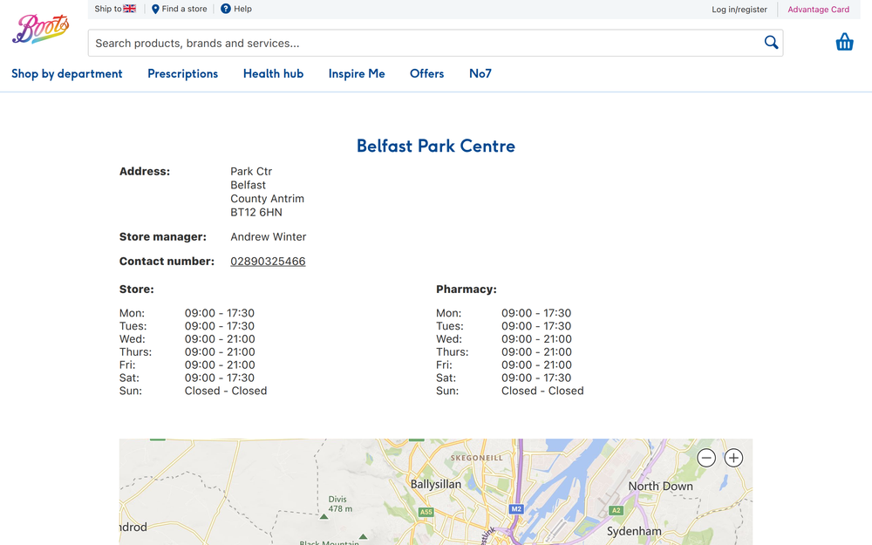Viewport: 872px width, 545px height.
Task: Click the UK flag icon next to Ship to
Action: (x=130, y=9)
